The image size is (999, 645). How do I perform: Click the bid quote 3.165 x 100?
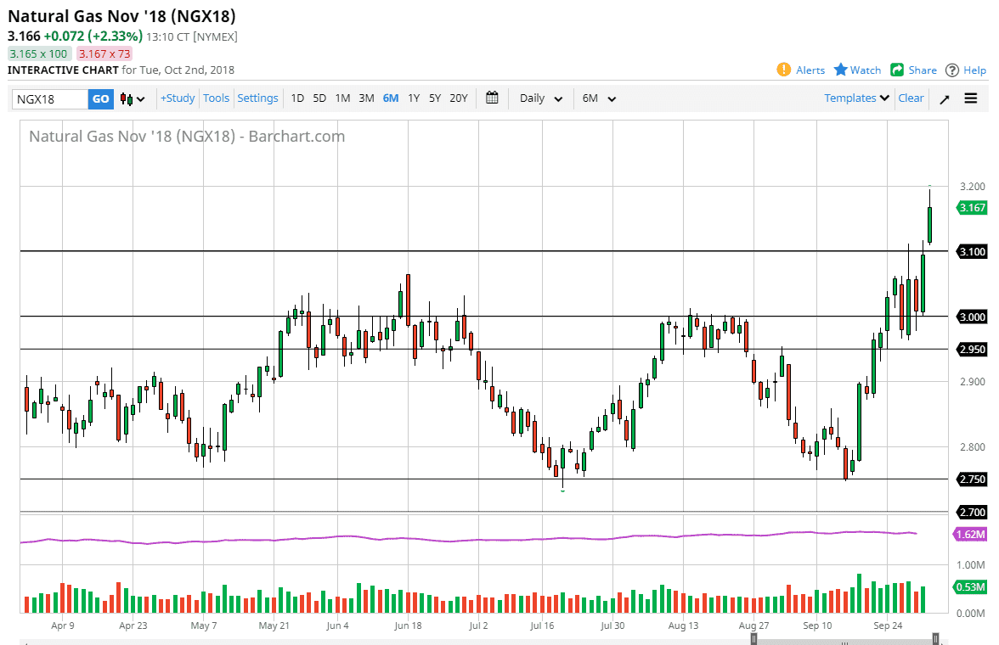[39, 54]
